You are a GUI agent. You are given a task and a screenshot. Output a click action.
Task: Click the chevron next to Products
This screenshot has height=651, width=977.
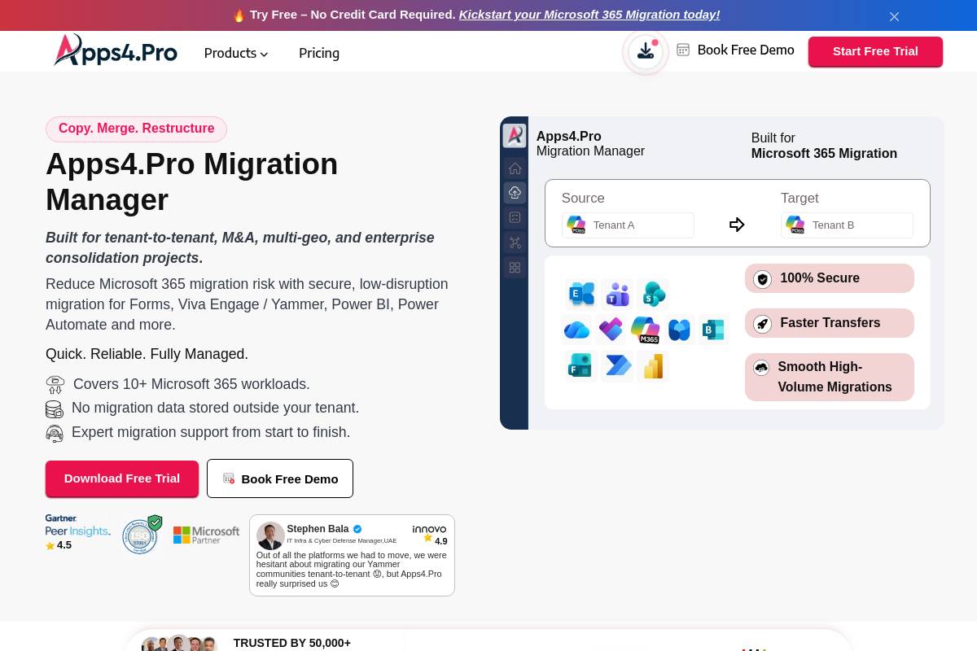pos(264,55)
